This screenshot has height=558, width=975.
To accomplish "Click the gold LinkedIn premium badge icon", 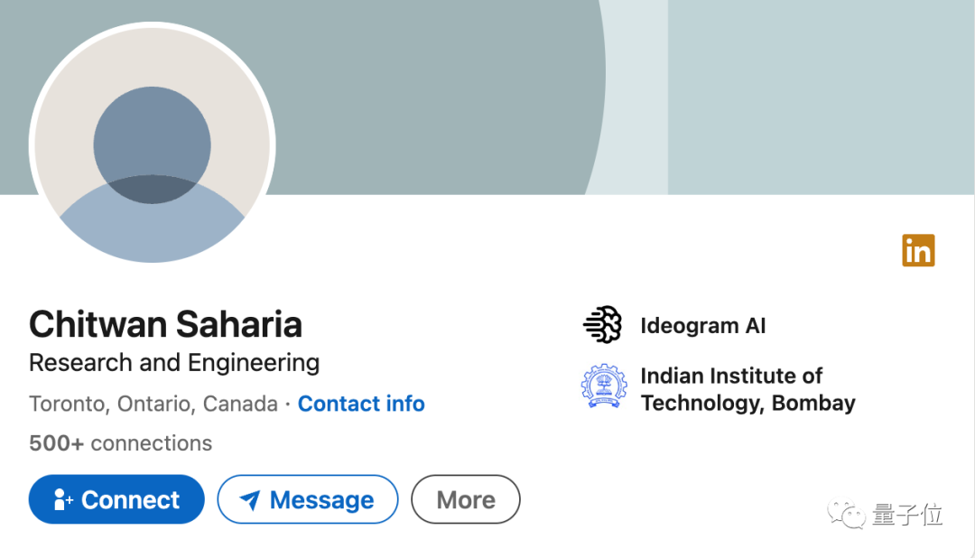I will (918, 250).
